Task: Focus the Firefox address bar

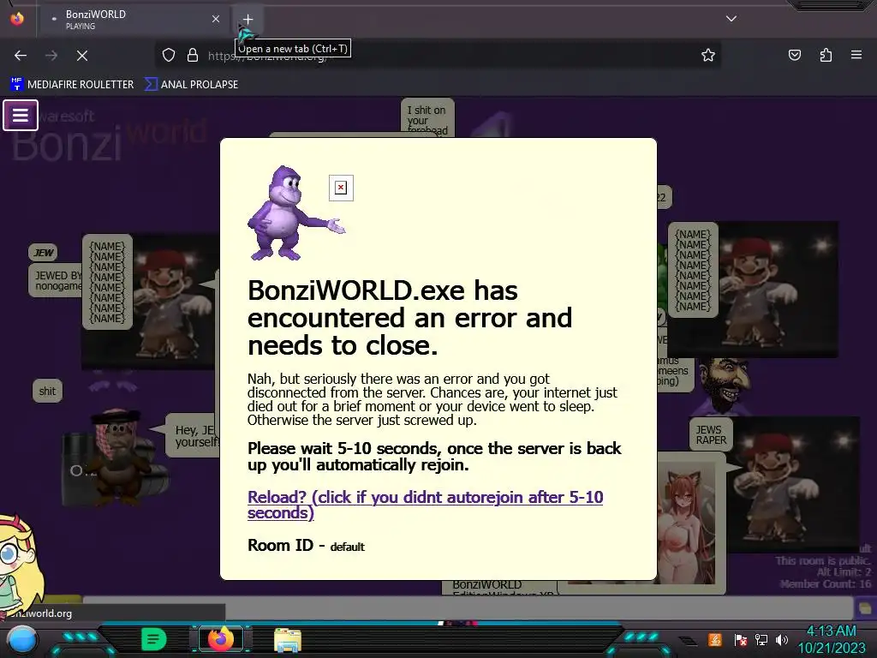Action: coord(438,55)
